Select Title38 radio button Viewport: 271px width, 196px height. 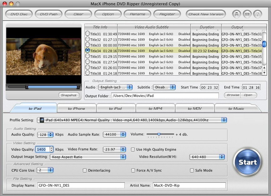88,73
